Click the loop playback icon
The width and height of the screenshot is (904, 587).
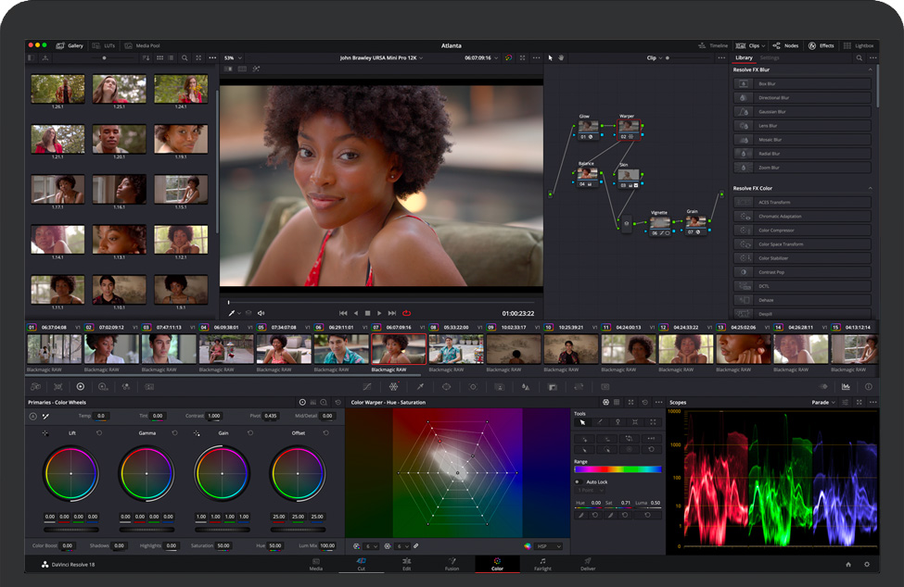click(406, 313)
